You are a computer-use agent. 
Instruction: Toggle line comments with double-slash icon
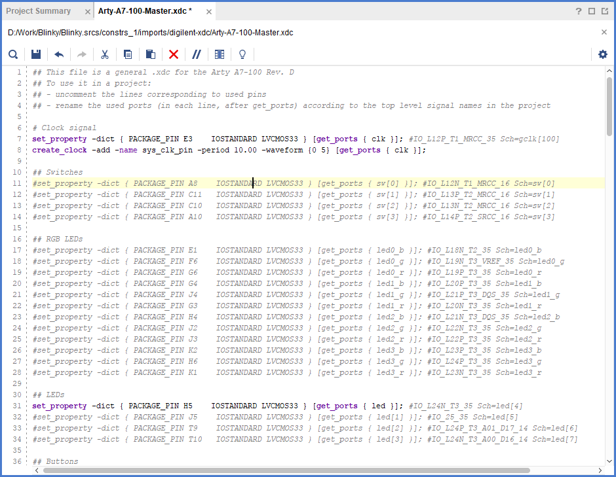pyautogui.click(x=197, y=54)
